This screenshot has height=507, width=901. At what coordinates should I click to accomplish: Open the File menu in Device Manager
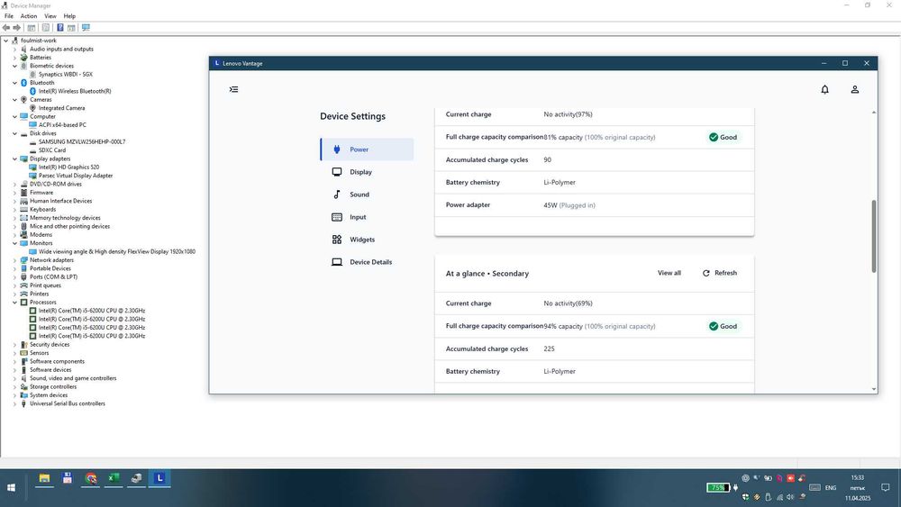coord(9,16)
